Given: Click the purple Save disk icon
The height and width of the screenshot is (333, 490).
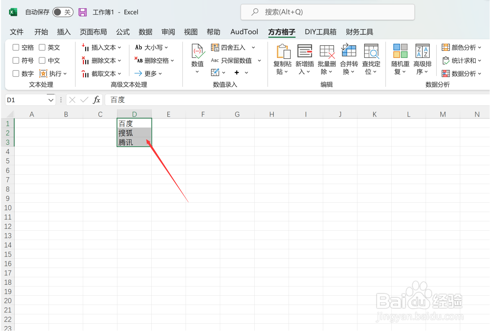Looking at the screenshot, I should (83, 12).
